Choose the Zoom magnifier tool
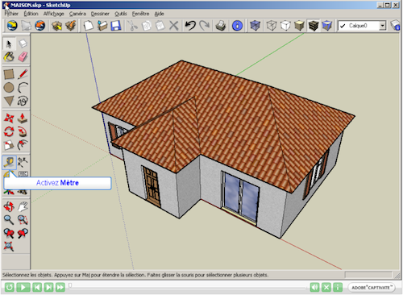The width and height of the screenshot is (403, 295). coord(9,220)
